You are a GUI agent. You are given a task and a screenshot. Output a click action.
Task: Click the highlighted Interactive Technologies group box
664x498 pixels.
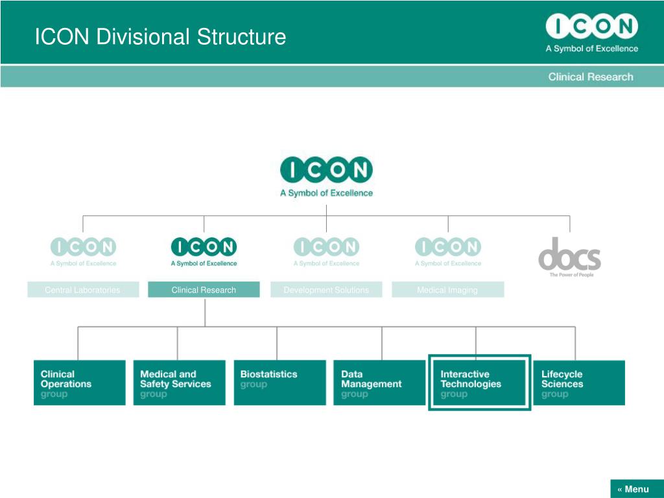(479, 383)
